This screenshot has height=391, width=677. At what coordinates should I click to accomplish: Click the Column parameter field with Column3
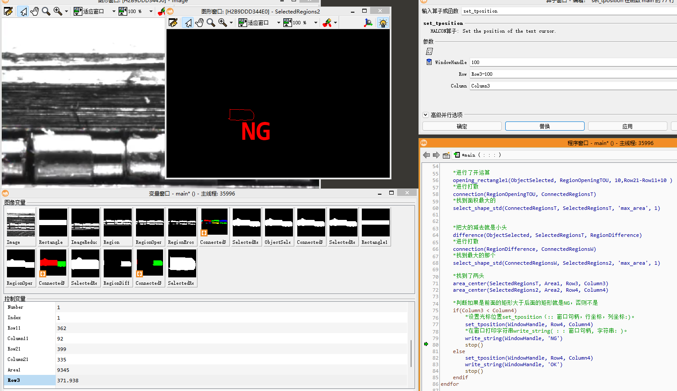(x=573, y=86)
